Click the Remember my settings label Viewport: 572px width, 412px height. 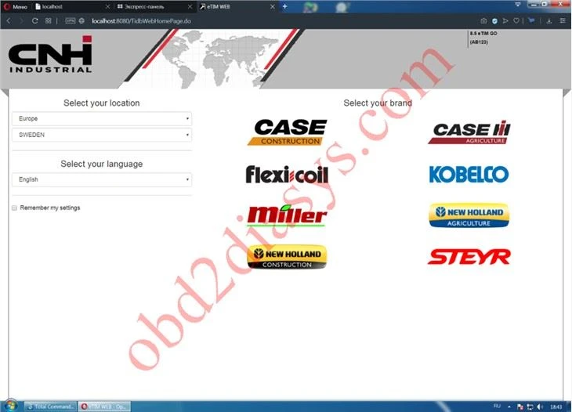coord(50,208)
